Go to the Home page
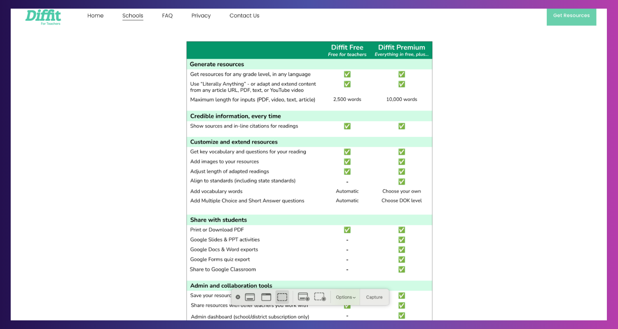 [x=96, y=16]
